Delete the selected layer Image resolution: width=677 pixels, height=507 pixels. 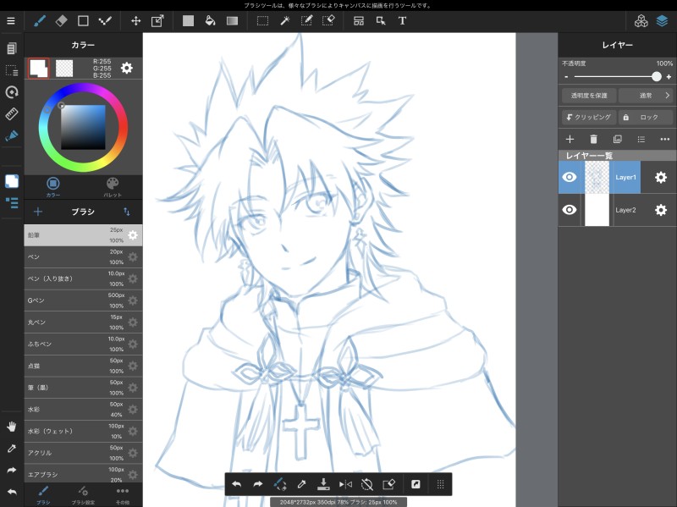click(x=594, y=139)
